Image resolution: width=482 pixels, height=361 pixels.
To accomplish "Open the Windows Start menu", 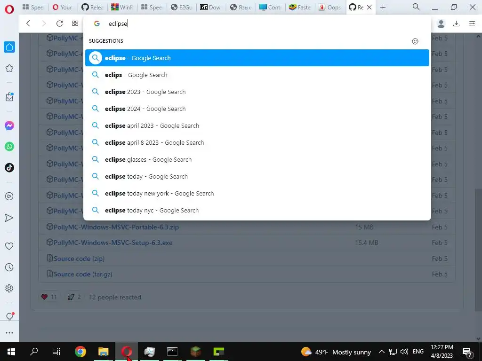I will coord(11,352).
